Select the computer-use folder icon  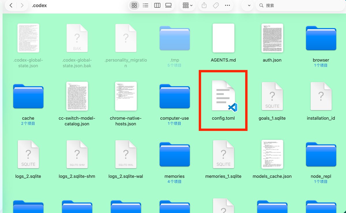point(174,96)
